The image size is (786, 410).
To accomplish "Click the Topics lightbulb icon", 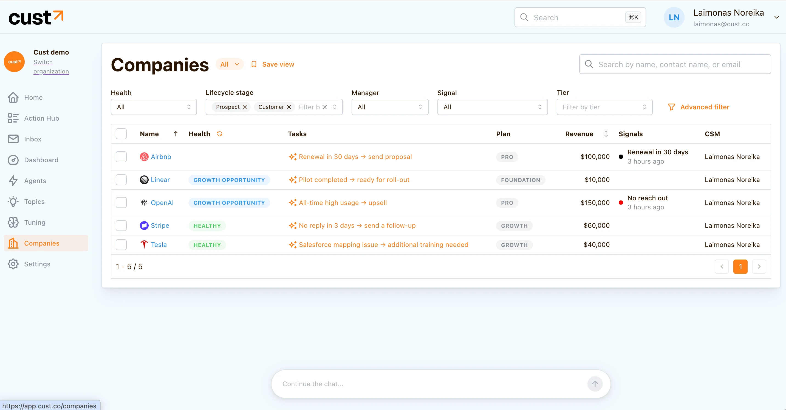I will pos(13,201).
